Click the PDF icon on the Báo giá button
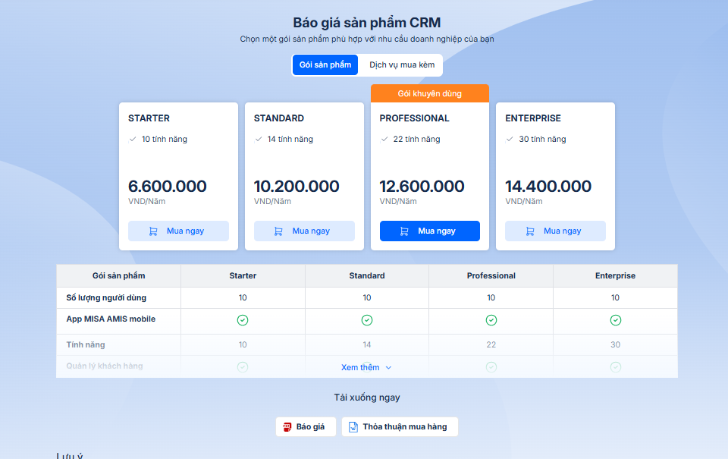 point(287,426)
